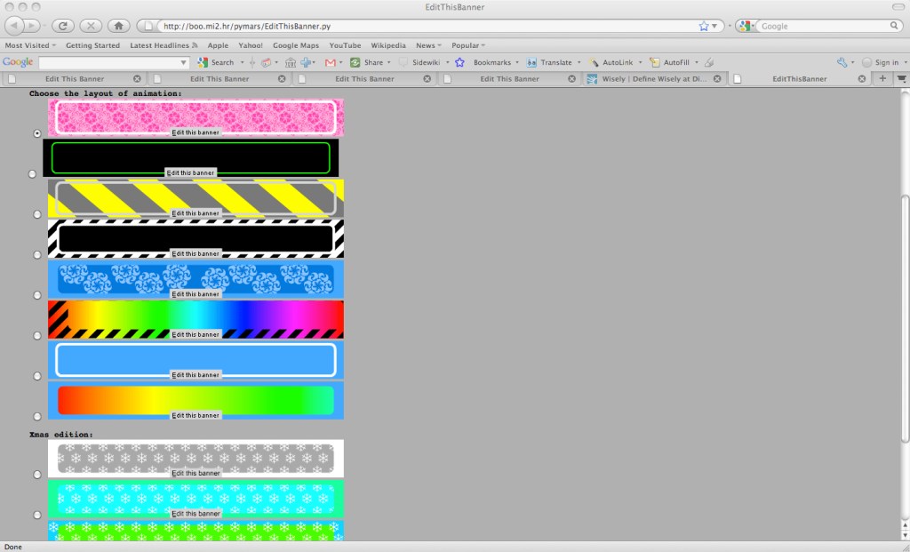Expand the Most Visited bookmarks dropdown
Screen dimensions: 910x552
tap(30, 45)
